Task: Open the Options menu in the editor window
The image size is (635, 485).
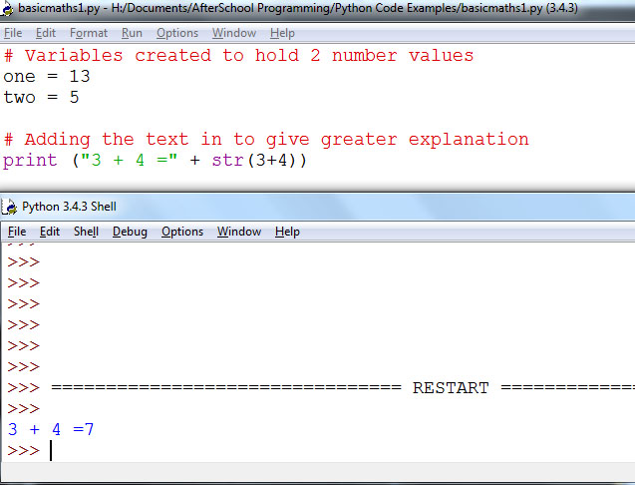Action: click(x=177, y=33)
